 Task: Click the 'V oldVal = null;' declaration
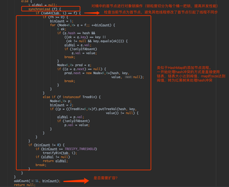point(43,5)
